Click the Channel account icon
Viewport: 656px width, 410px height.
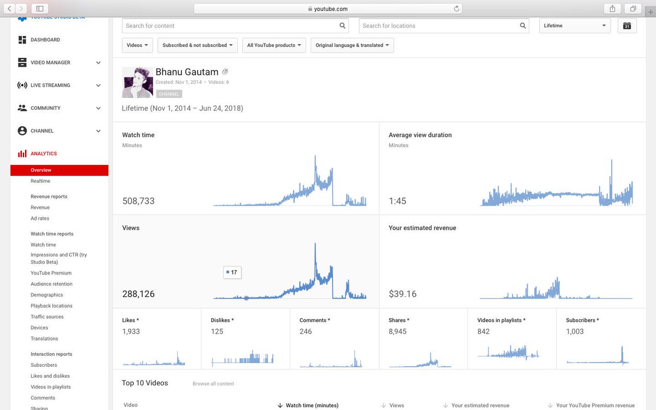tap(22, 131)
